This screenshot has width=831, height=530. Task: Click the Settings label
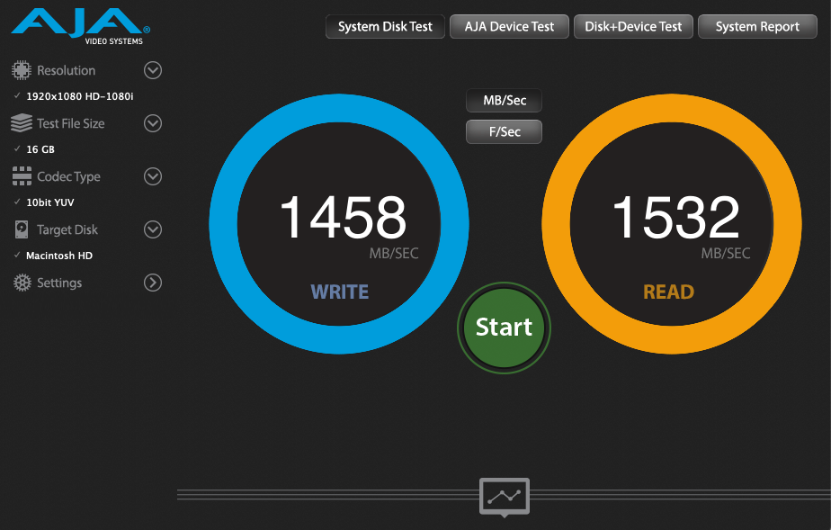click(x=59, y=283)
